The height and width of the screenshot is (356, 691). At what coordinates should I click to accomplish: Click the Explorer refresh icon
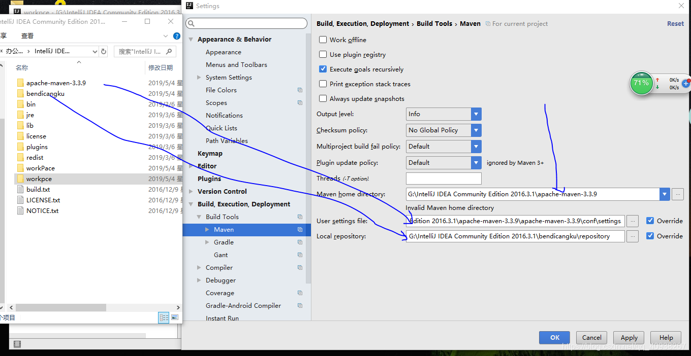(x=104, y=51)
